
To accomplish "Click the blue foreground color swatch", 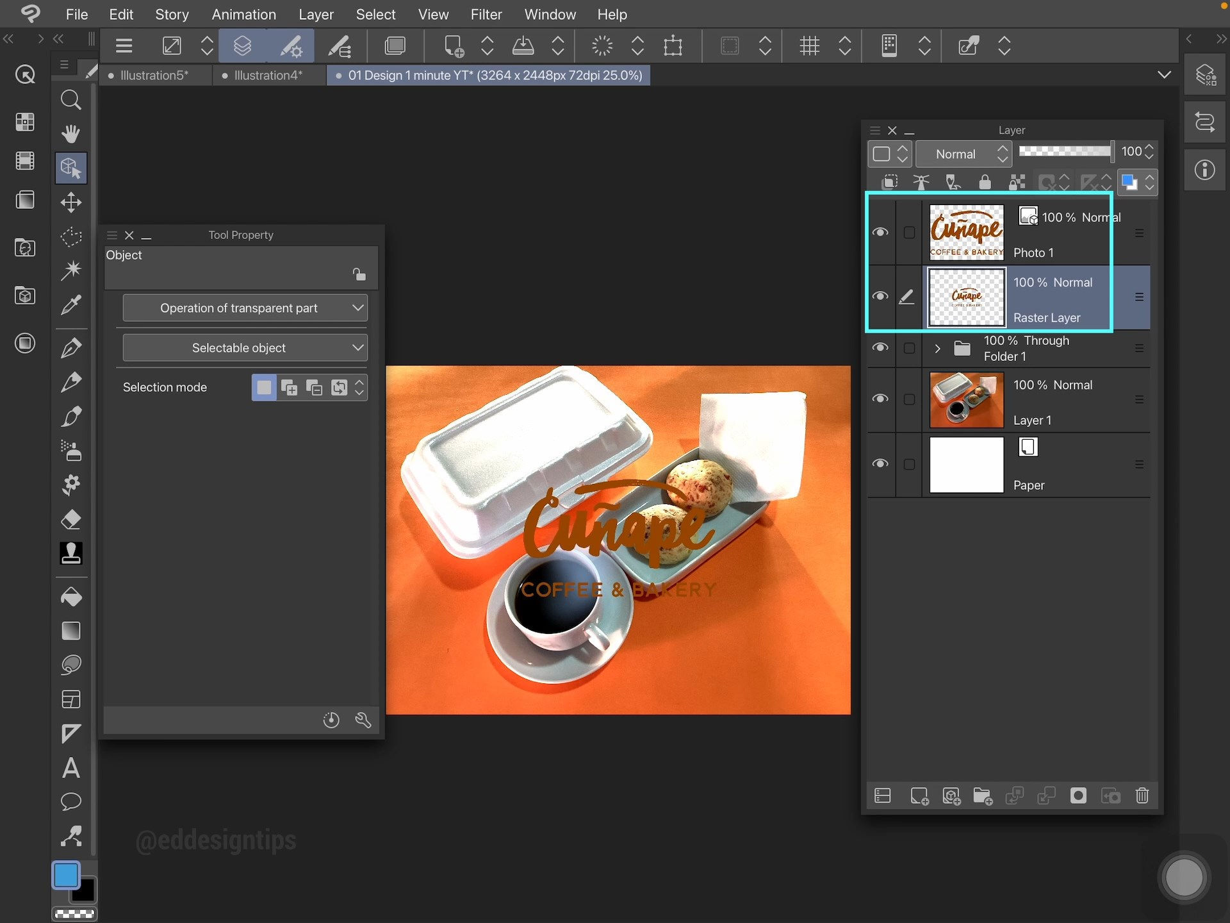I will click(x=65, y=875).
